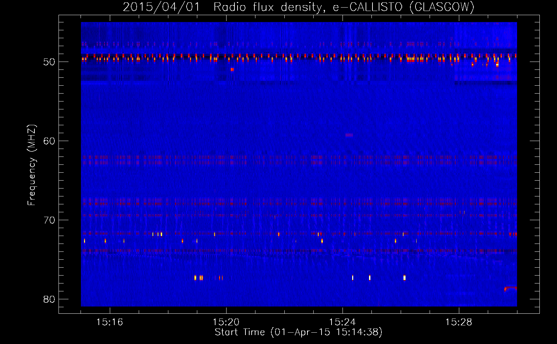Image resolution: width=557 pixels, height=344 pixels.
Task: Click the 'Start Time (01-Apr-15 15:14:38)' label
Action: 298,332
